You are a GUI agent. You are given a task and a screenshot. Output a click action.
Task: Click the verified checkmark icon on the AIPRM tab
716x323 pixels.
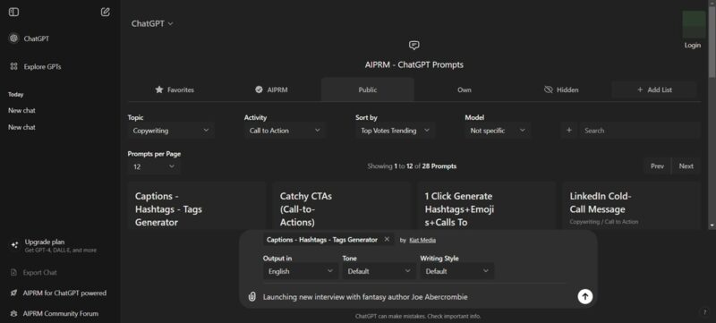[259, 89]
